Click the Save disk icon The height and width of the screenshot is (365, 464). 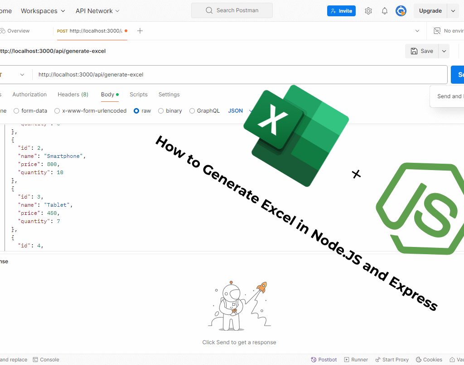[x=414, y=51]
